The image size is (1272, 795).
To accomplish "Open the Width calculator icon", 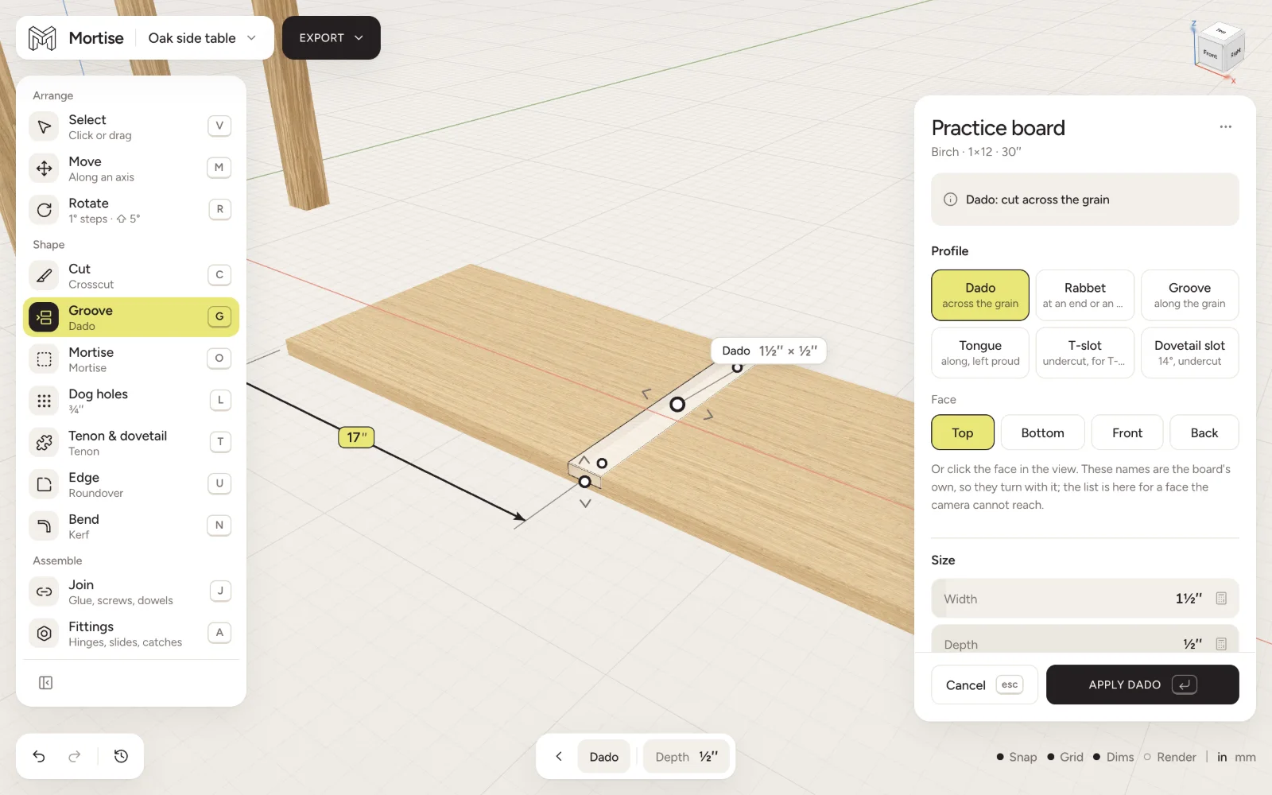I will [x=1221, y=599].
